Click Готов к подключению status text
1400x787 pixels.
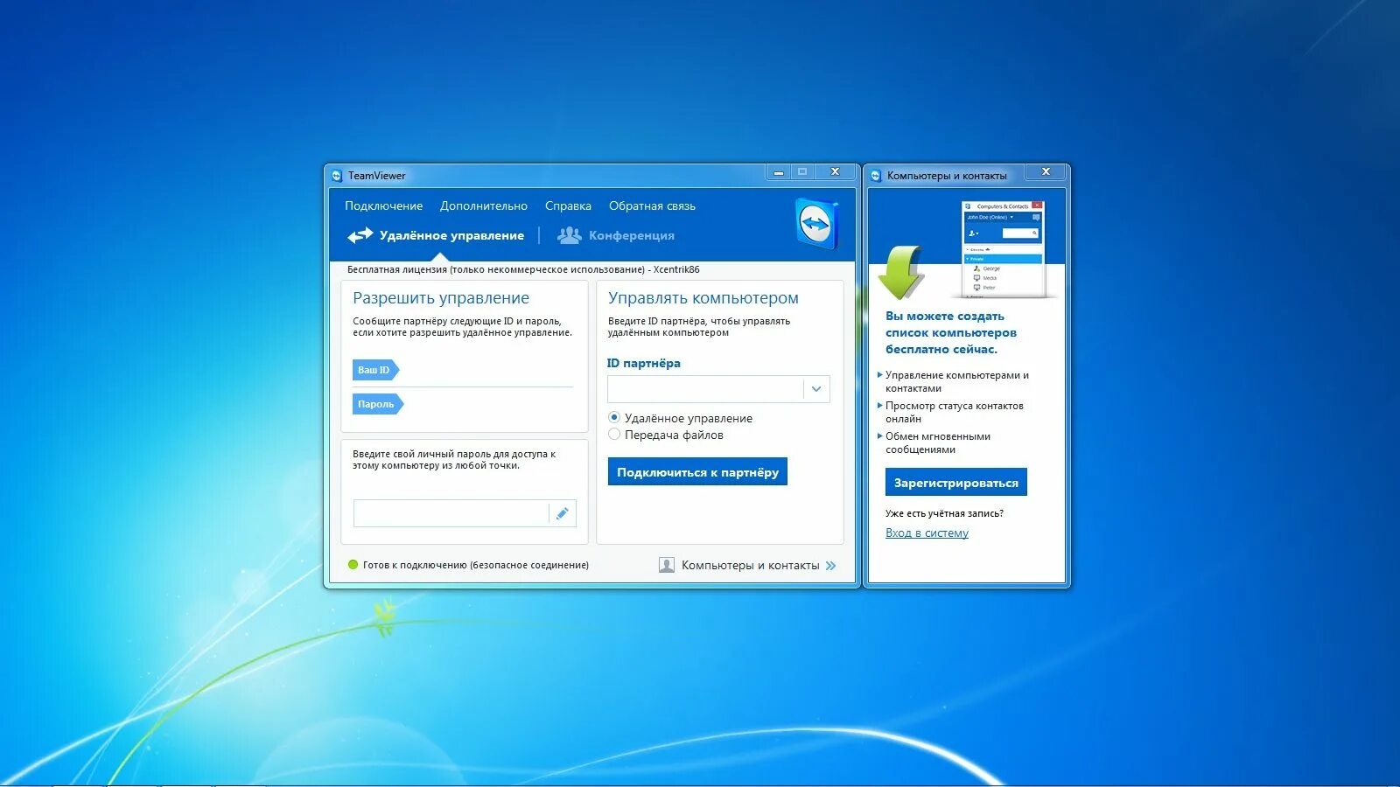coord(476,565)
